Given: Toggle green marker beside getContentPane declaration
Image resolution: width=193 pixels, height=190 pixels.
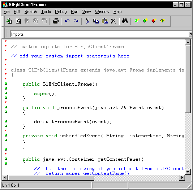Looking at the screenshot, I should 6,159.
